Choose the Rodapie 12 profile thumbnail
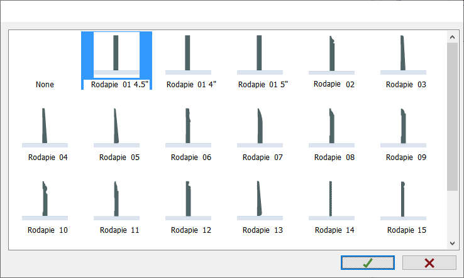This screenshot has height=278, width=464. click(x=188, y=200)
